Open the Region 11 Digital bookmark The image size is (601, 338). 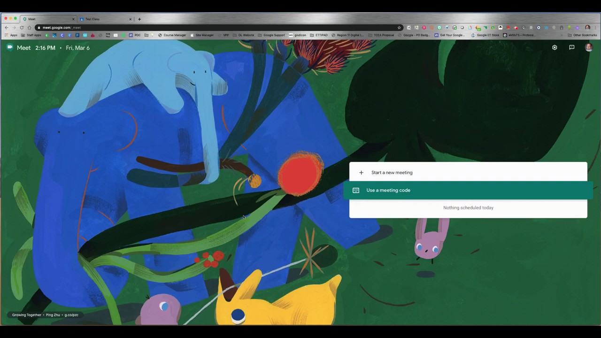click(x=347, y=35)
